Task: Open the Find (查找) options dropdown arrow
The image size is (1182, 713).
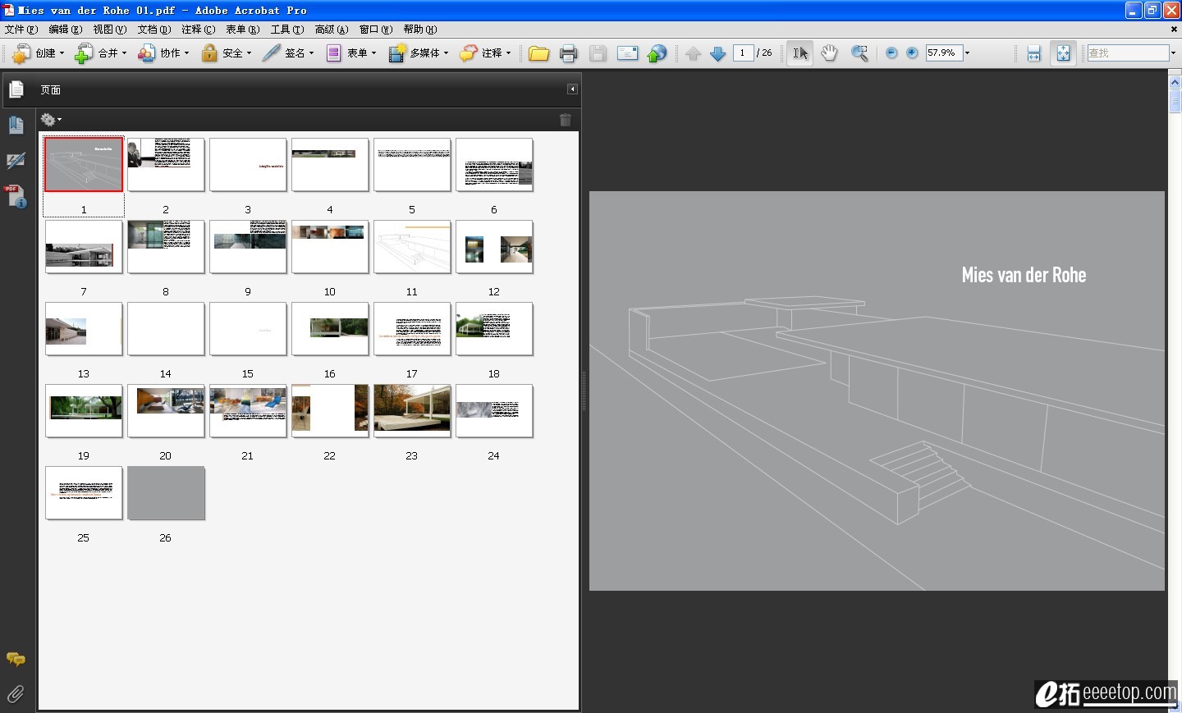Action: click(1173, 53)
